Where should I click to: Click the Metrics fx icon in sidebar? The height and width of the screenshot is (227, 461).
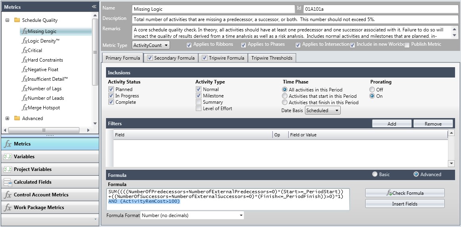coord(8,144)
